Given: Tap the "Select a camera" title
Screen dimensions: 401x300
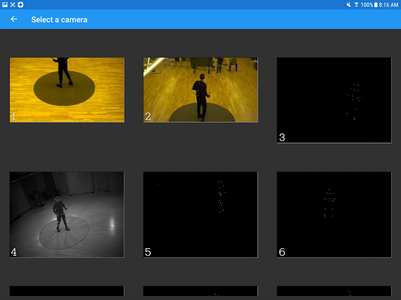Looking at the screenshot, I should pos(59,19).
